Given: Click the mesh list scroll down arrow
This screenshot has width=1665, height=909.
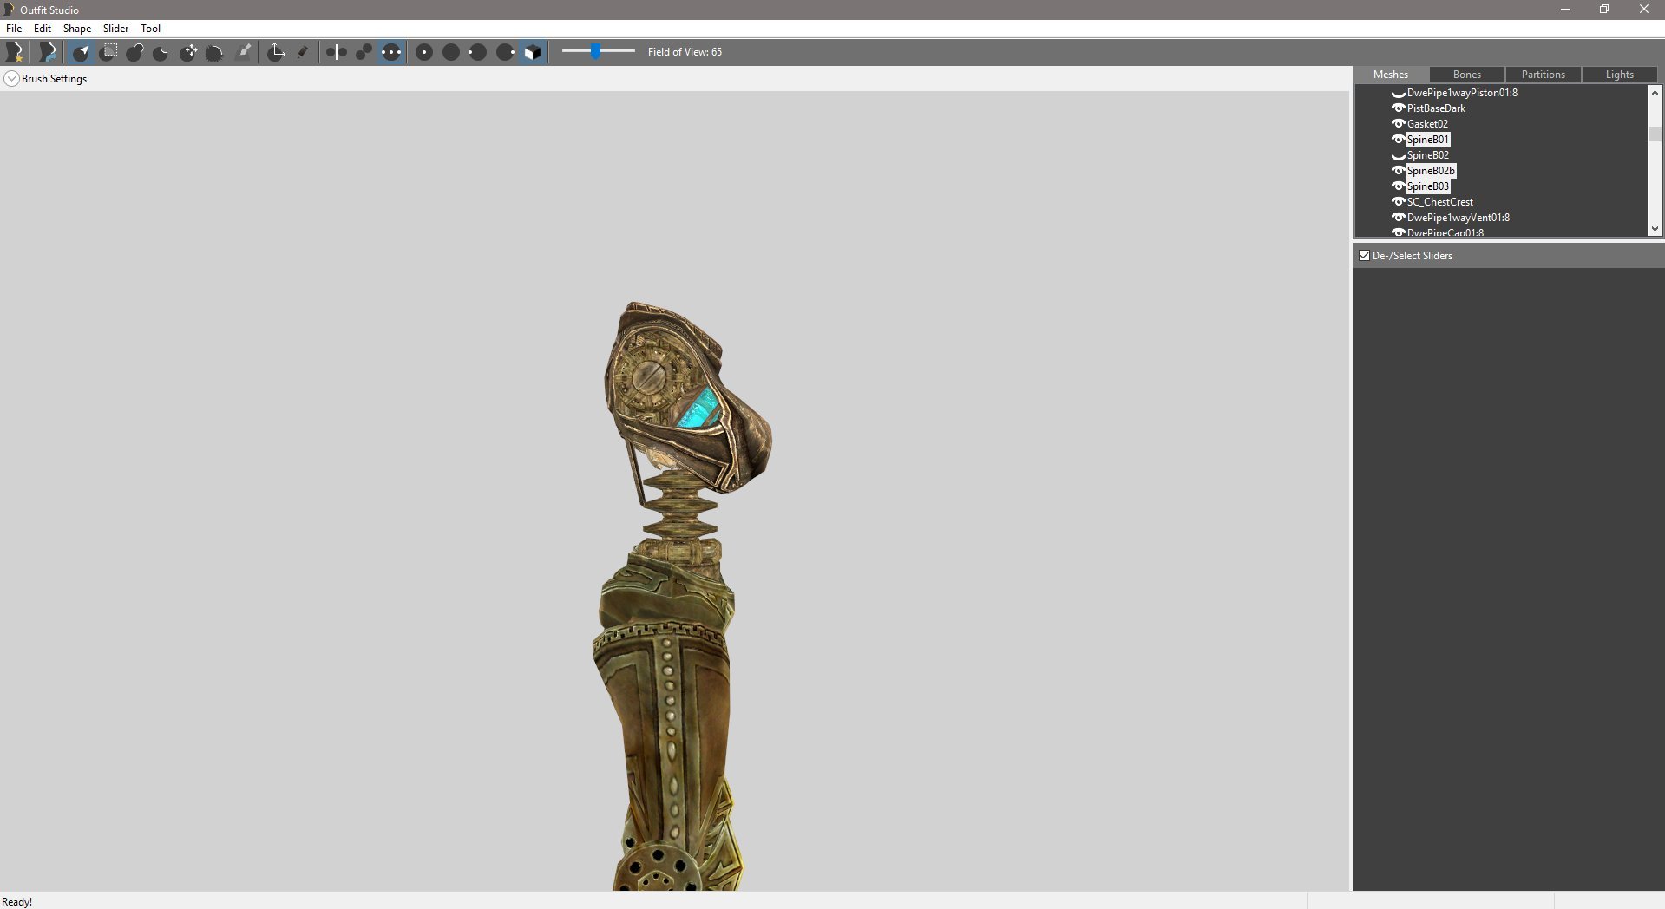Looking at the screenshot, I should point(1655,229).
